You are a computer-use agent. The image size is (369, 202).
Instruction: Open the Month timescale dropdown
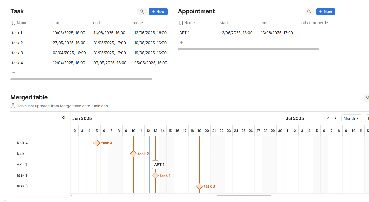(351, 118)
